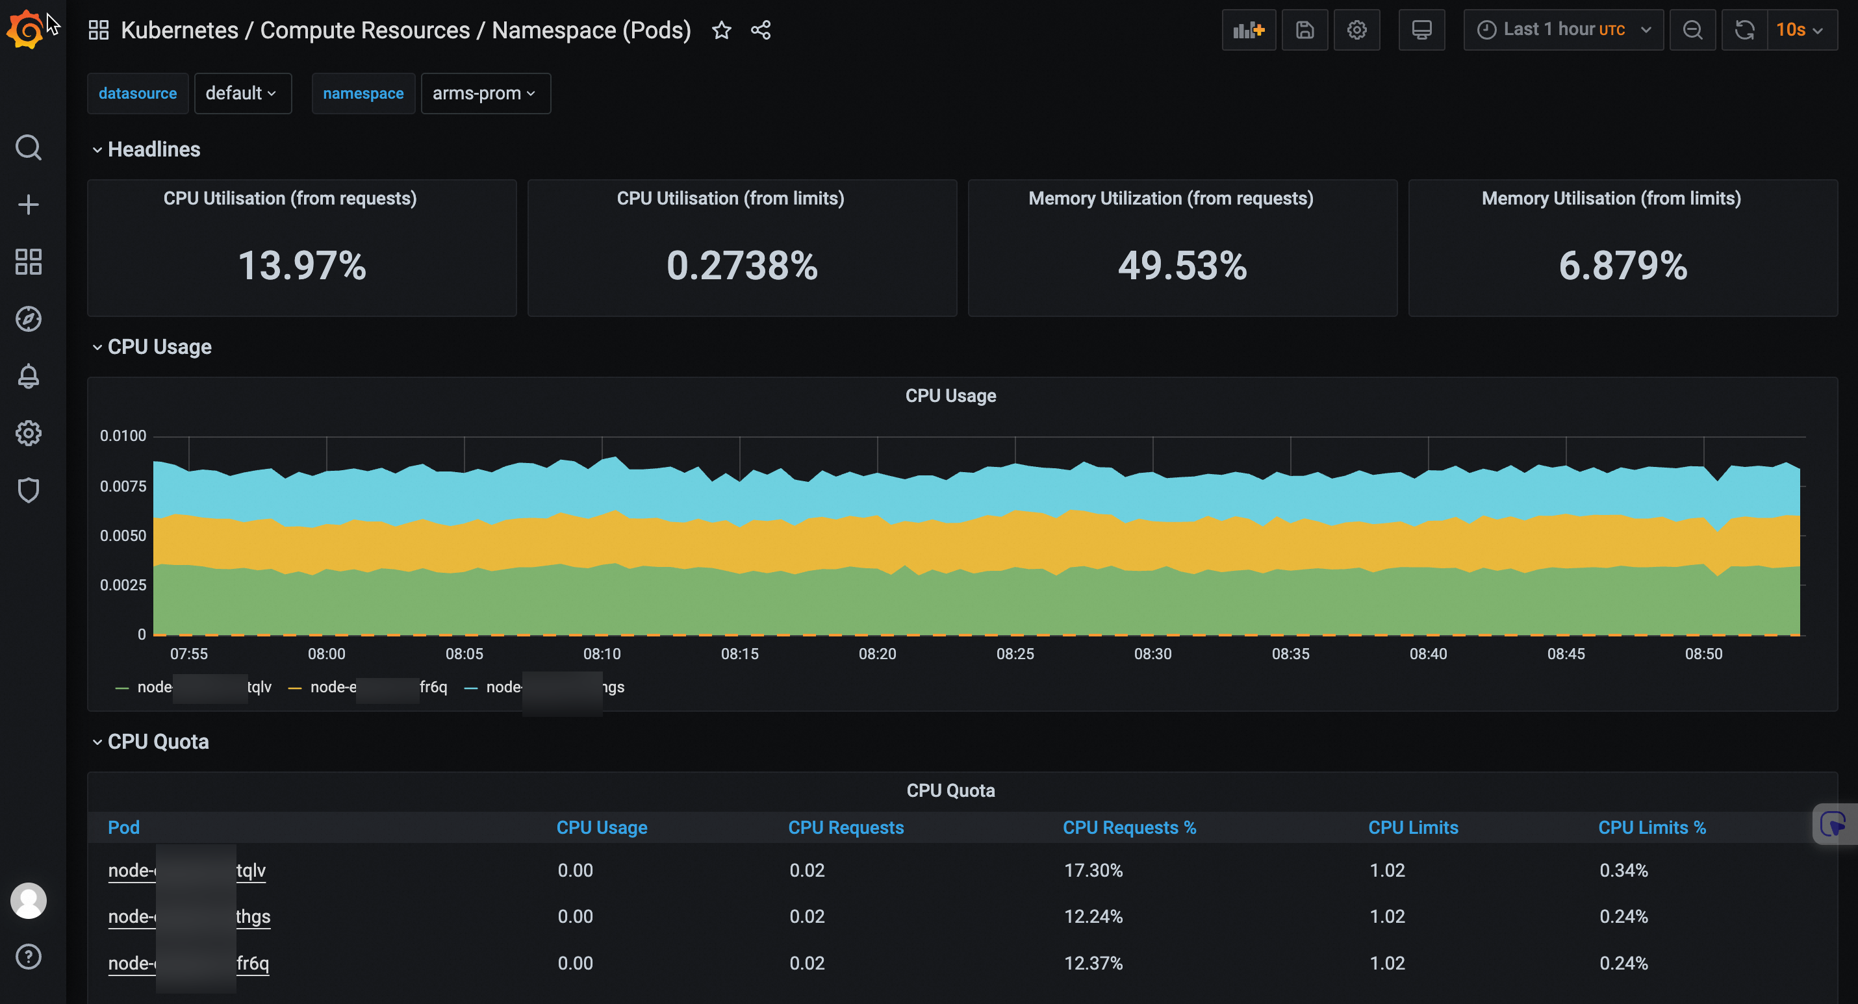Enable TV cycle view mode icon

[x=1421, y=30]
